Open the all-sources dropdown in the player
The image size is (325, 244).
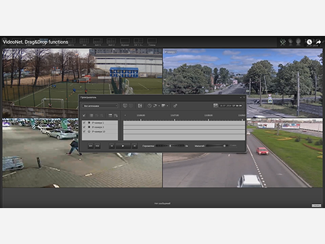(x=100, y=106)
